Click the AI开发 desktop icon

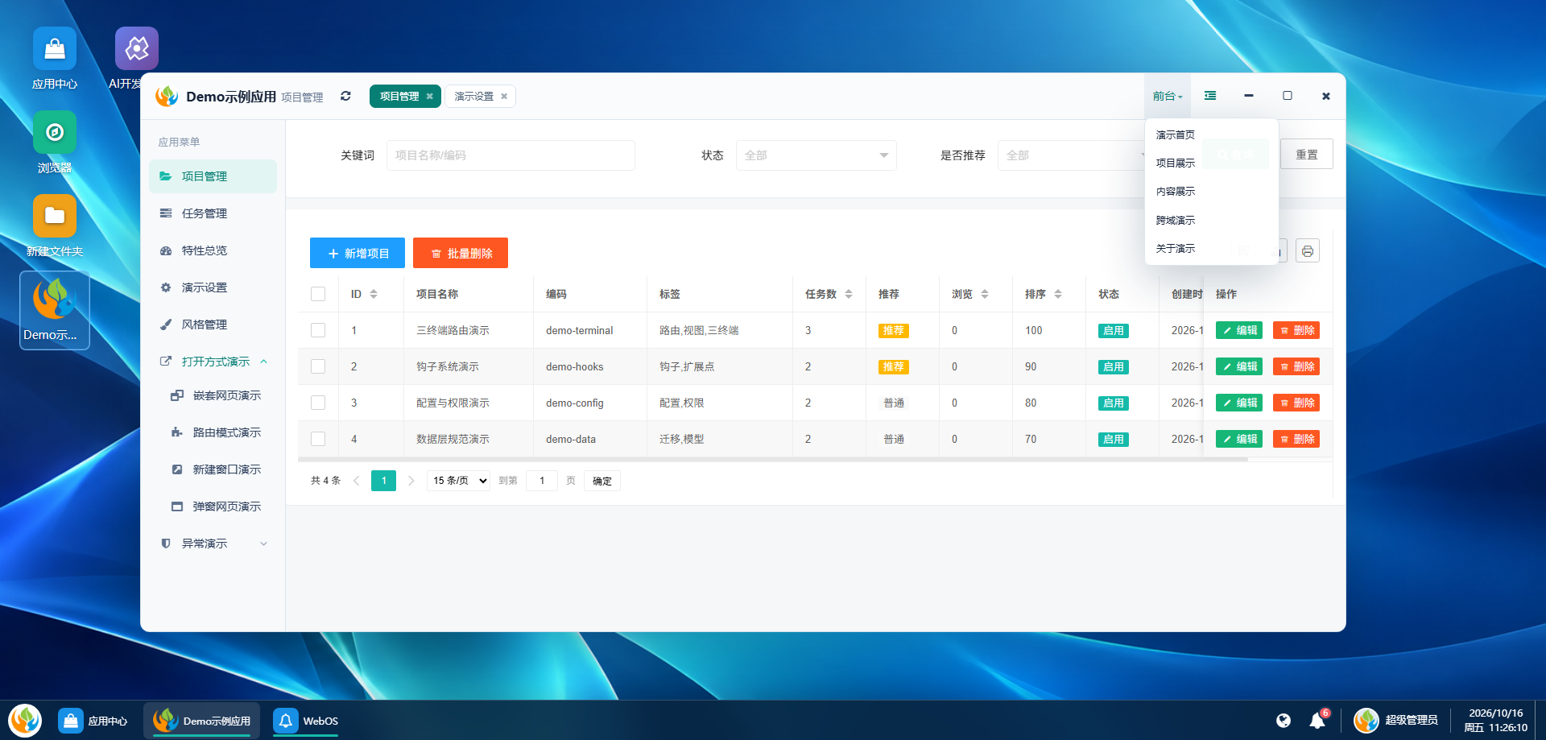point(136,59)
